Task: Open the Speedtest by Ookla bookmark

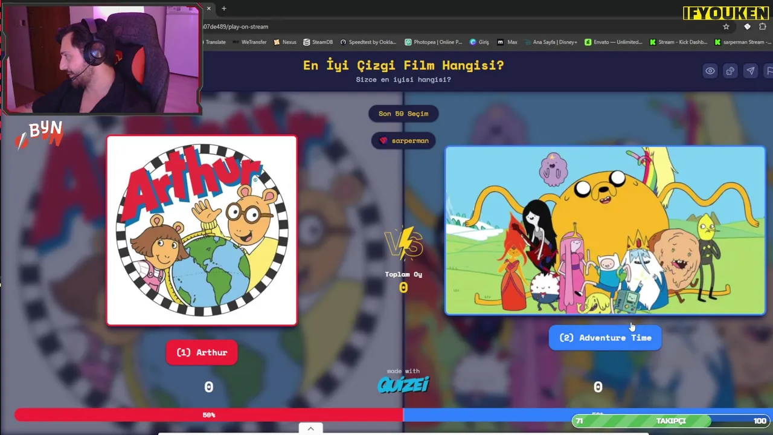Action: [x=368, y=42]
